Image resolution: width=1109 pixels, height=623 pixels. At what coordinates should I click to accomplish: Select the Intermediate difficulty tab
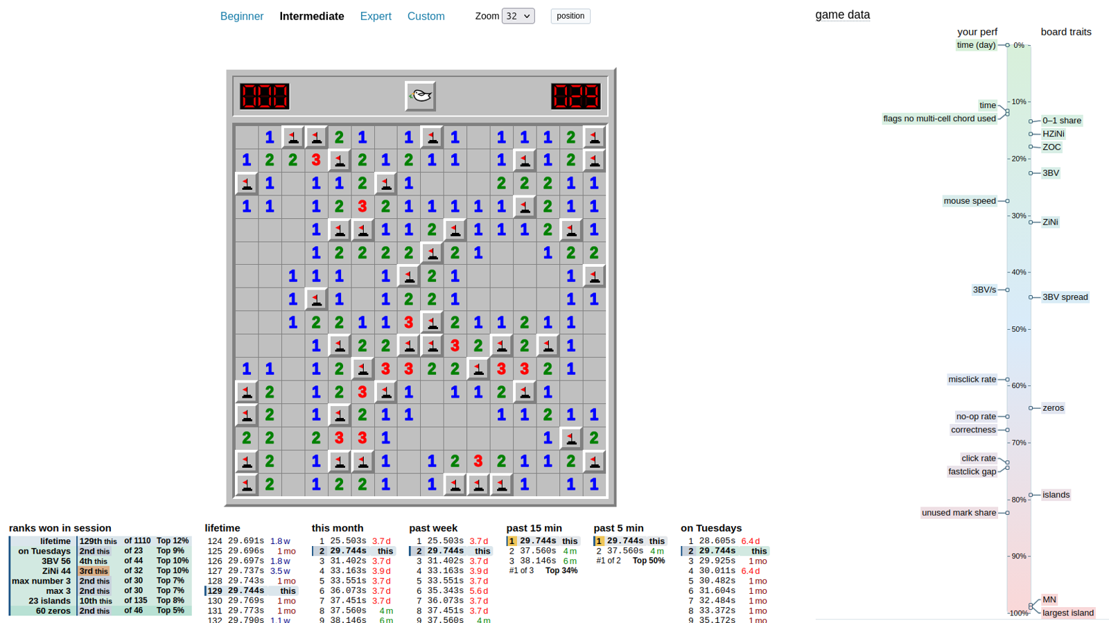[312, 16]
